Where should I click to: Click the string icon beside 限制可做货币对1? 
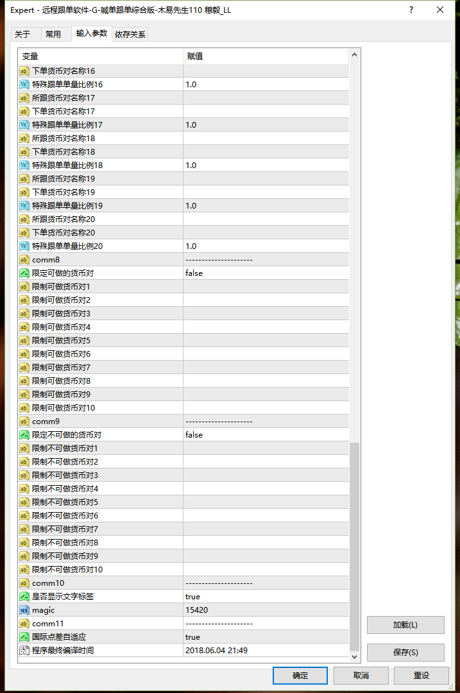click(24, 286)
